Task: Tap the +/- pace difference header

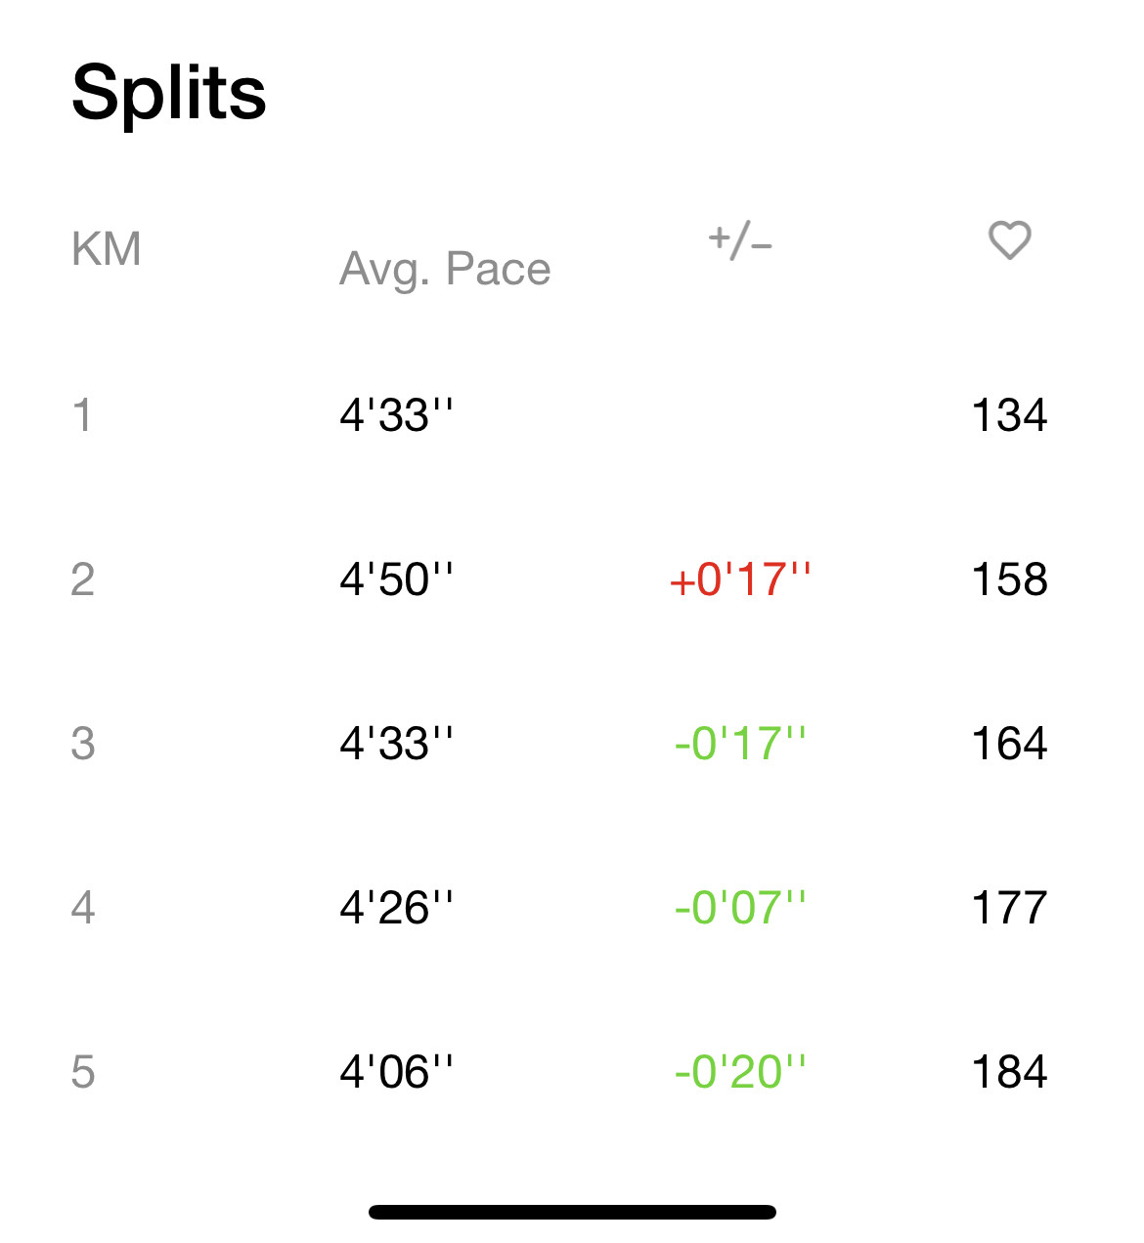Action: pos(740,240)
